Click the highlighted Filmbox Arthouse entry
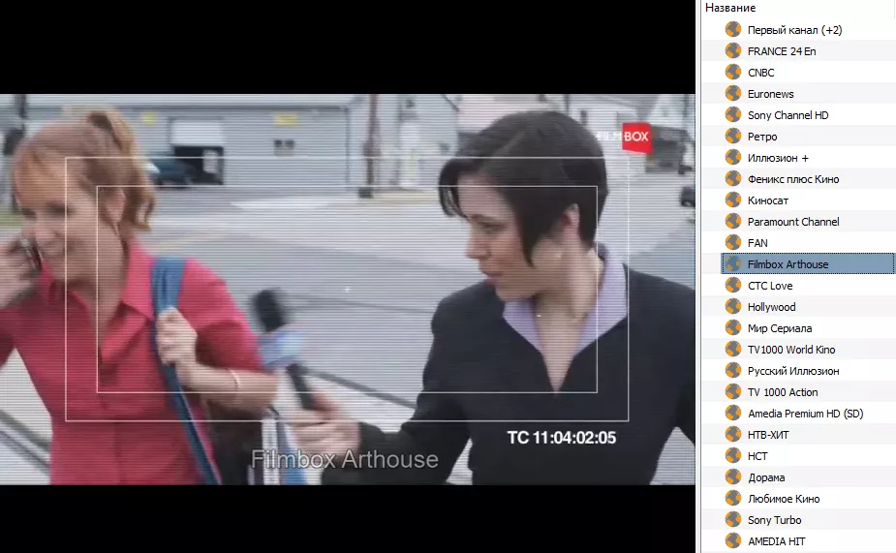Viewport: 896px width, 553px height. pyautogui.click(x=808, y=264)
